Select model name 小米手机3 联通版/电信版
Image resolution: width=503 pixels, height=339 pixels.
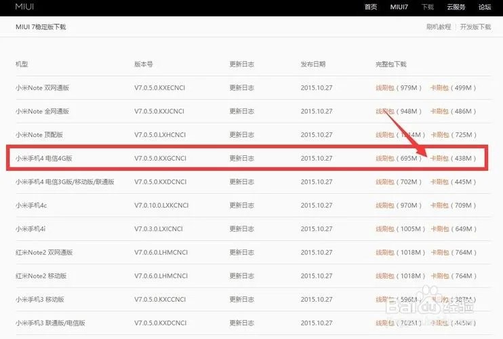click(x=50, y=323)
